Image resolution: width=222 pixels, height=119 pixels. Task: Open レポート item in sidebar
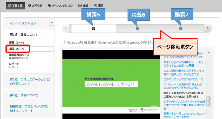pos(14,66)
